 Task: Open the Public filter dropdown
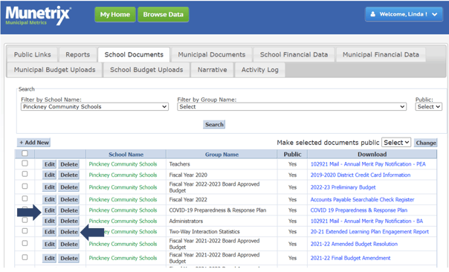click(428, 107)
